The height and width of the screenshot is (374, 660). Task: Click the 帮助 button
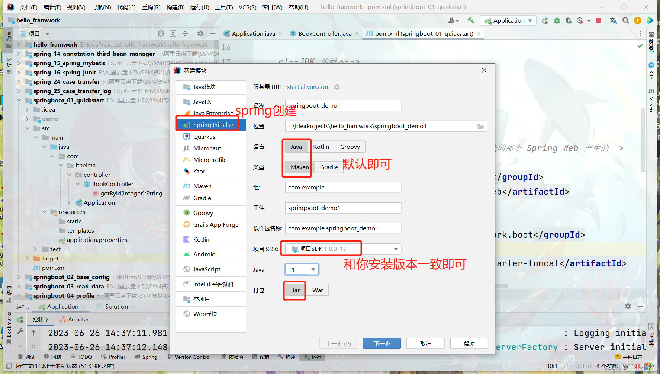469,343
